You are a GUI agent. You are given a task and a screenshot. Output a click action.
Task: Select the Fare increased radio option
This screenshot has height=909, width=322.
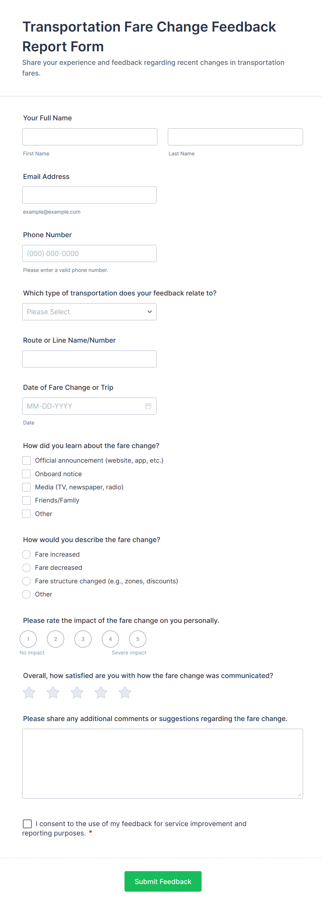[26, 554]
